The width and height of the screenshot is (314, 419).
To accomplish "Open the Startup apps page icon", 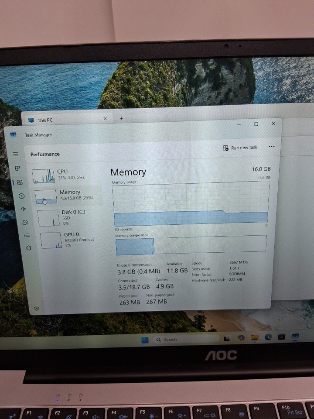I will [x=24, y=209].
